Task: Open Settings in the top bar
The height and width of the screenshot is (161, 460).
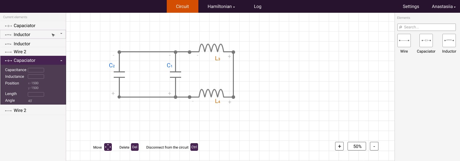Action: pyautogui.click(x=411, y=6)
